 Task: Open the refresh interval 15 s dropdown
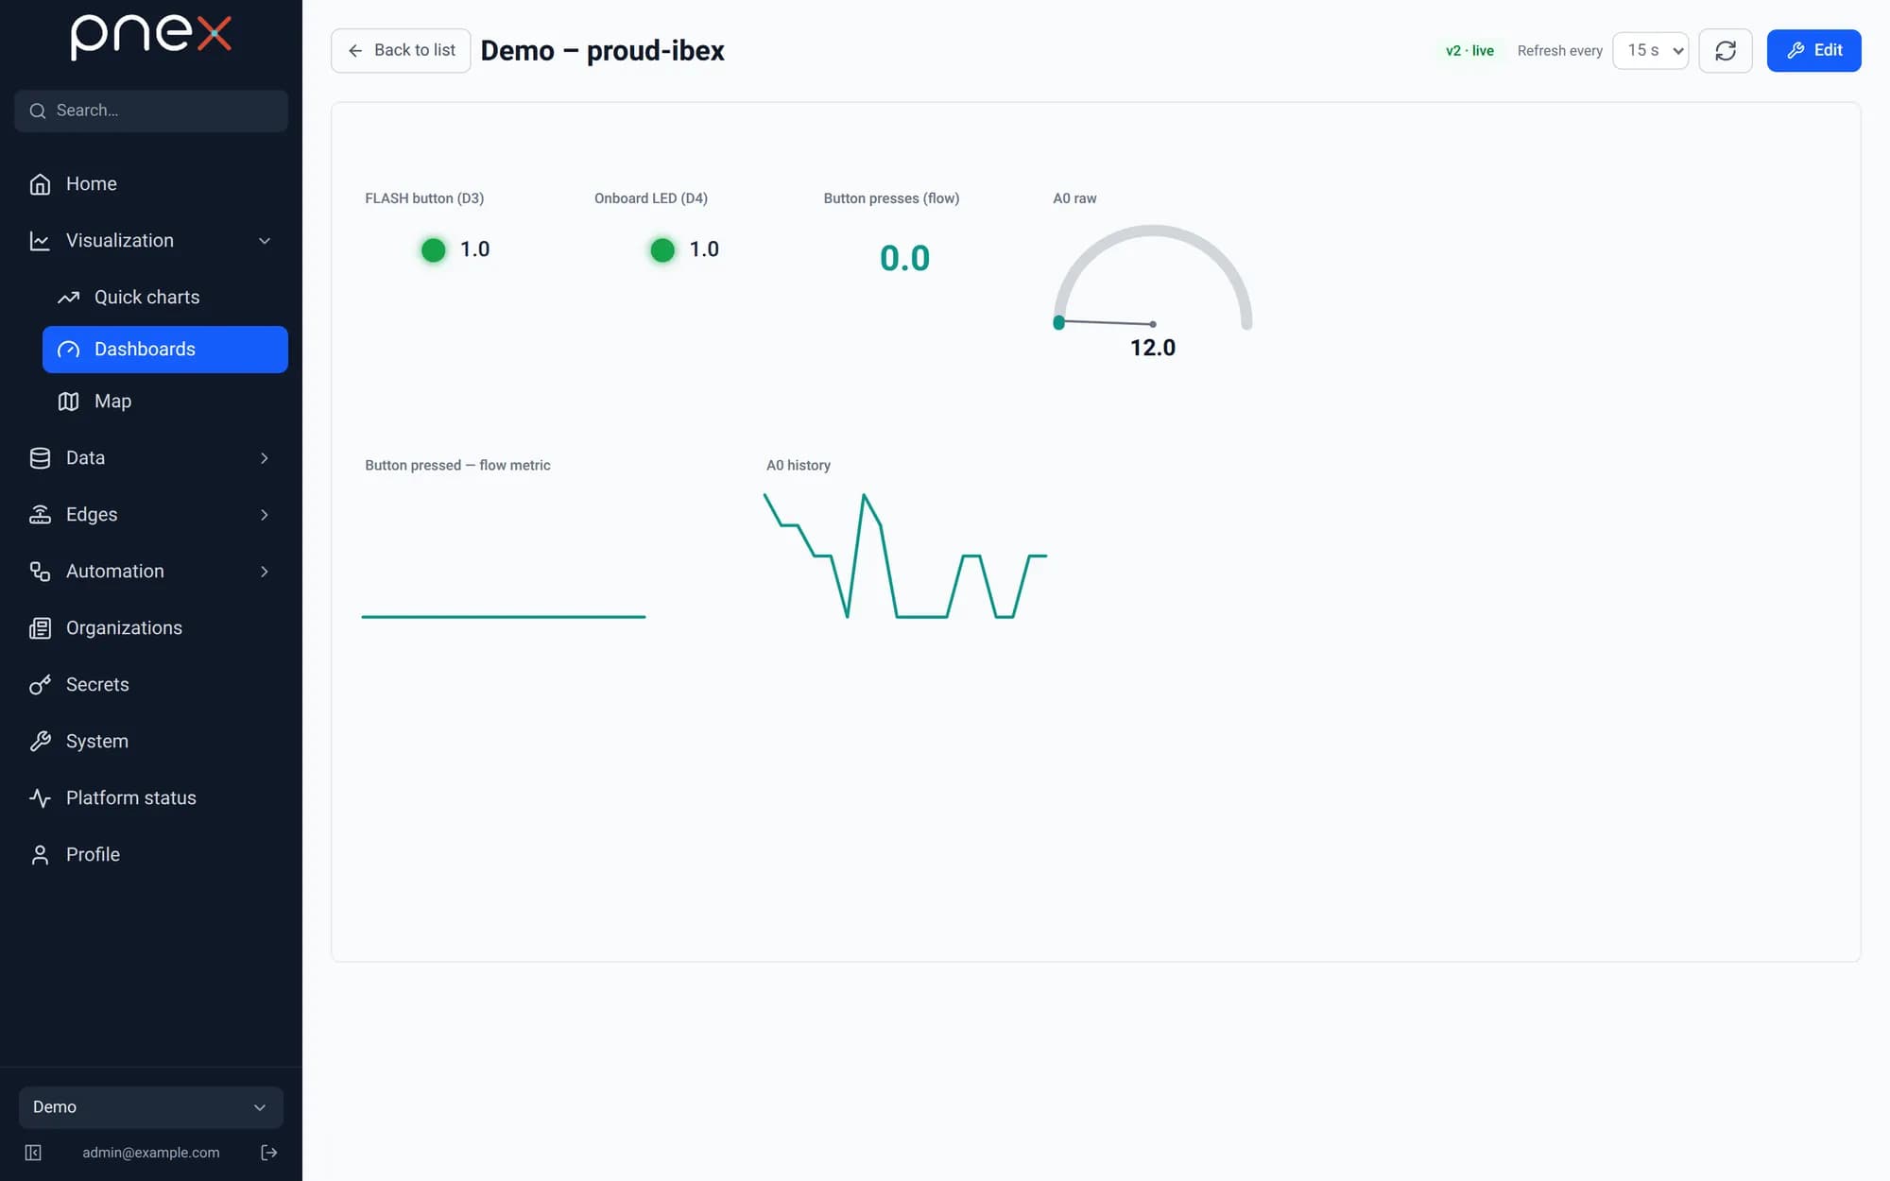pyautogui.click(x=1650, y=51)
